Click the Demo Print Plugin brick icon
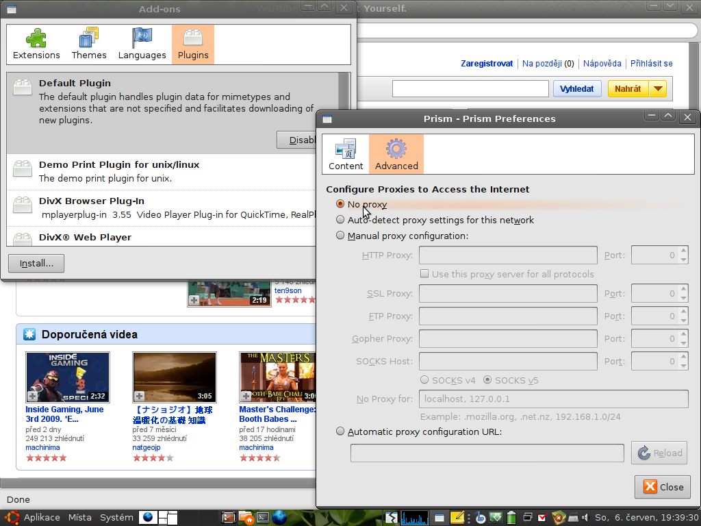 click(x=23, y=168)
